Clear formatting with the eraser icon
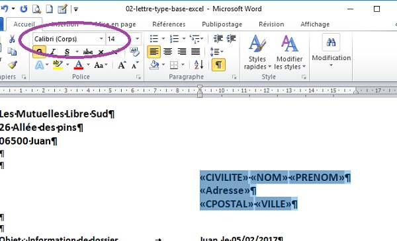Viewport: 397px width, 241px height. [x=134, y=52]
